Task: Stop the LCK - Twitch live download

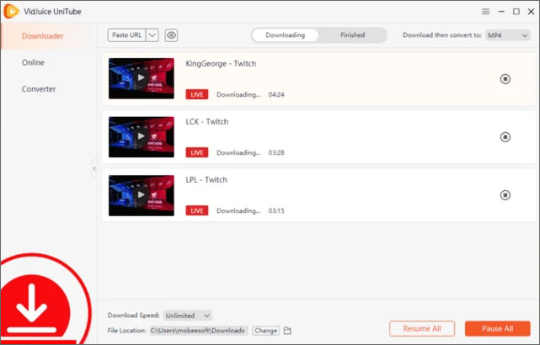Action: click(505, 137)
